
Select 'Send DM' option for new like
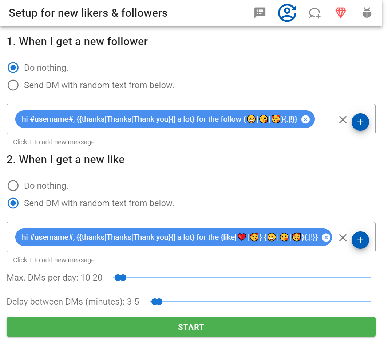click(x=13, y=203)
